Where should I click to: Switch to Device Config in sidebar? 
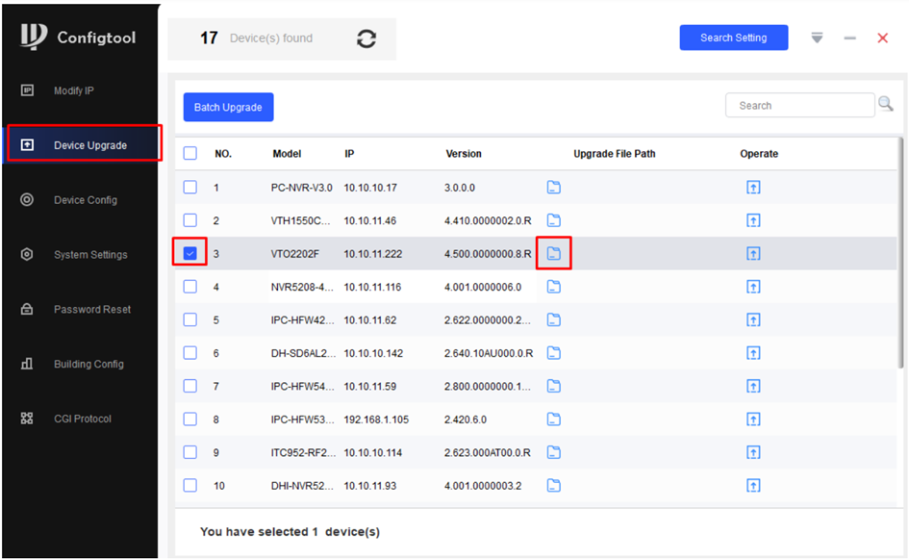(85, 200)
